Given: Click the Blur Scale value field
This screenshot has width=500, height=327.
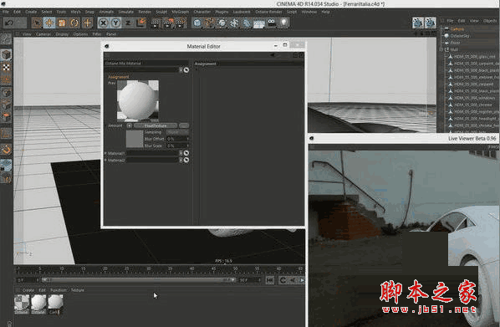Looking at the screenshot, I should (x=177, y=146).
